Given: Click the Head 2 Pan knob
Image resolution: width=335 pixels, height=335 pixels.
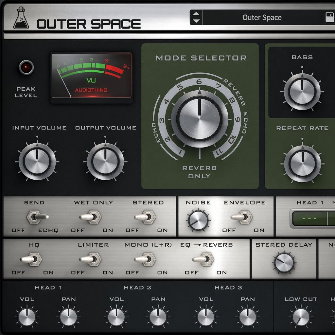Looking at the screenshot, I should [x=158, y=317].
